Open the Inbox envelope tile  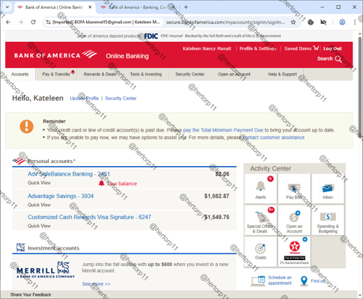[x=328, y=188]
